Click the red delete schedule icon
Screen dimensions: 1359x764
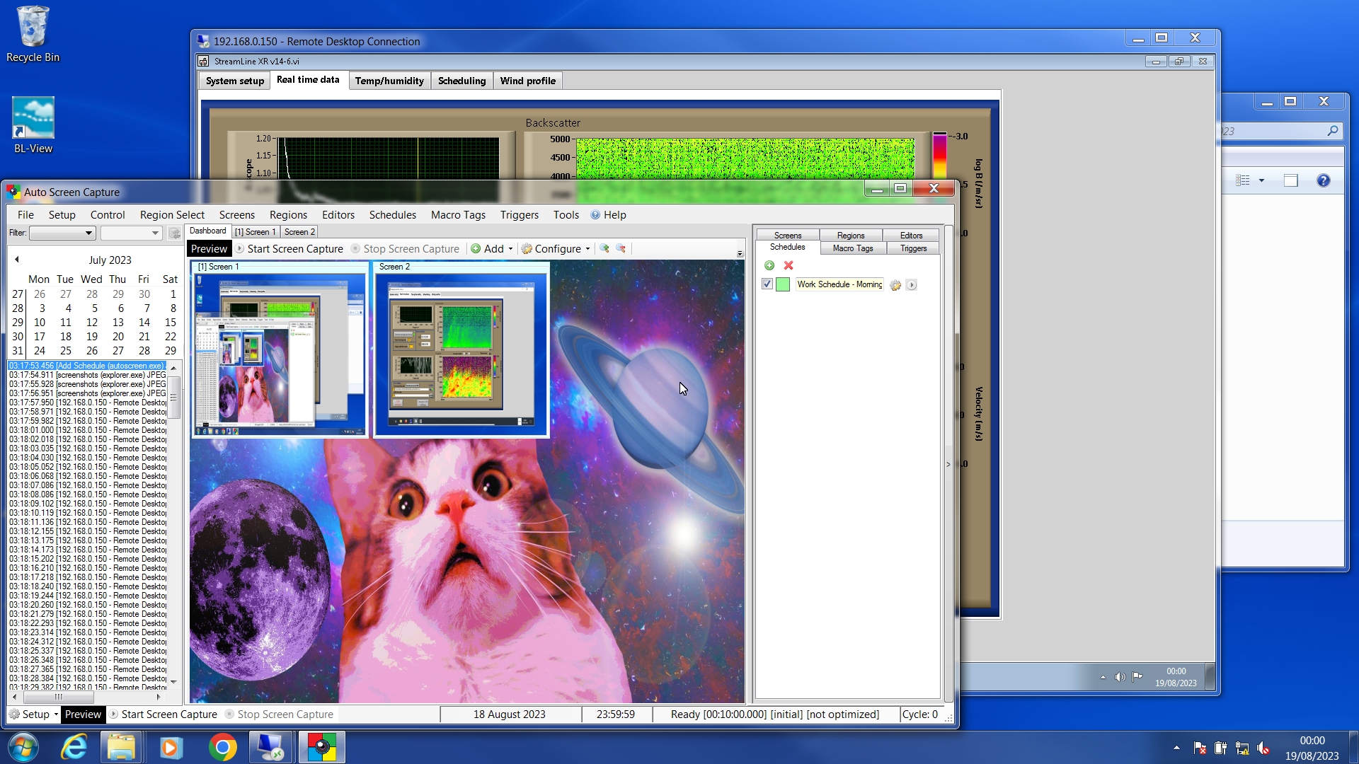pyautogui.click(x=789, y=265)
